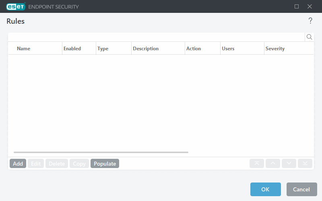This screenshot has height=201, width=322.
Task: Move rule up one position
Action: 273,164
